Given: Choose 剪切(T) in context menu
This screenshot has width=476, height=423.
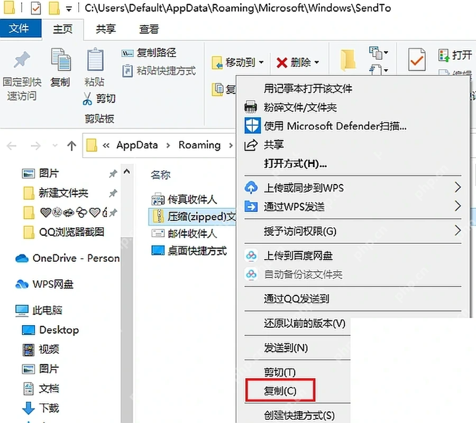Looking at the screenshot, I should pos(279,372).
